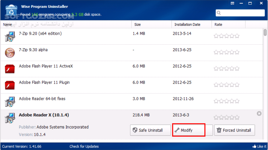This screenshot has height=150, width=268.
Task: Minimize the Wise Program Uninstaller window
Action: tap(241, 3)
